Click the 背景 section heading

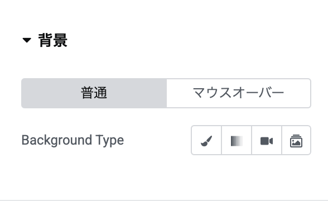(x=52, y=40)
